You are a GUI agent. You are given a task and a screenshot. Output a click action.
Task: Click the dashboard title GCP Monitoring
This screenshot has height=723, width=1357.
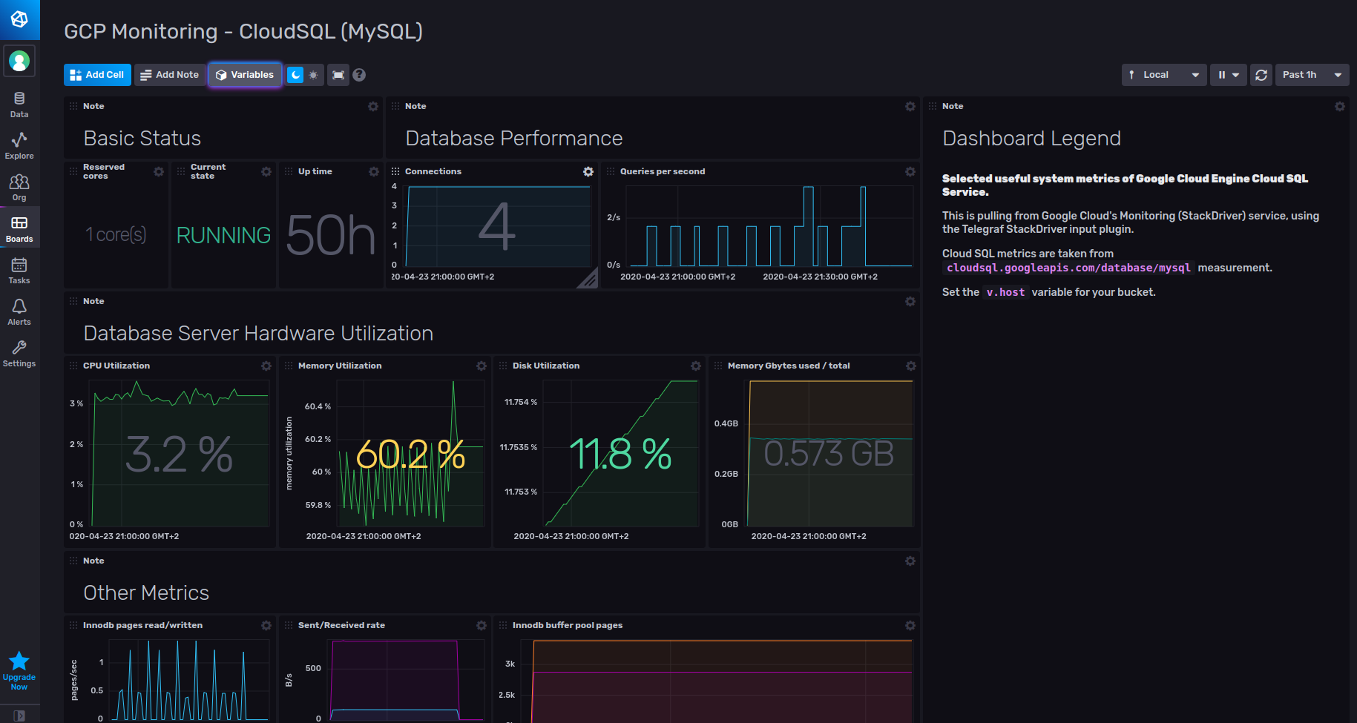(243, 31)
